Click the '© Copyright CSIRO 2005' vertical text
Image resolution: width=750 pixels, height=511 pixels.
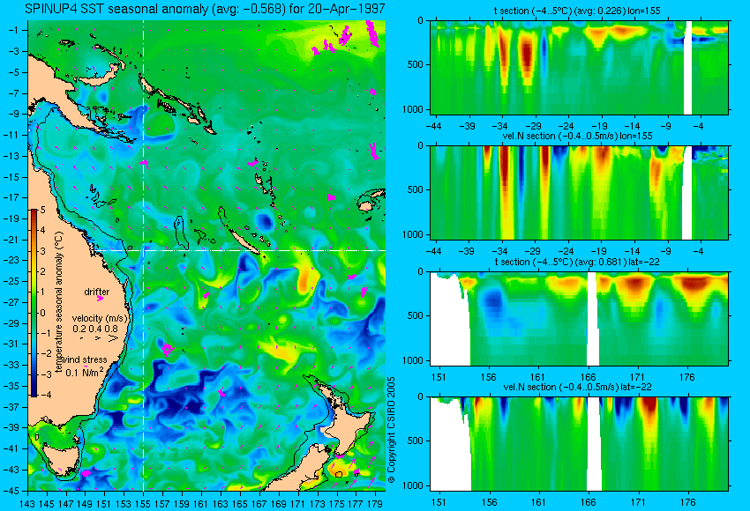391,429
